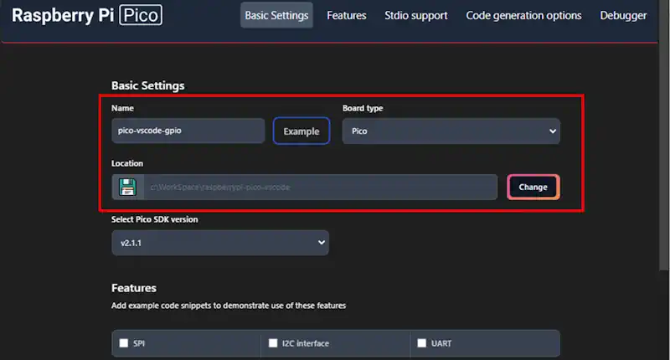Click the Raspberry Pi Pico logo
The height and width of the screenshot is (360, 670).
[x=87, y=15]
